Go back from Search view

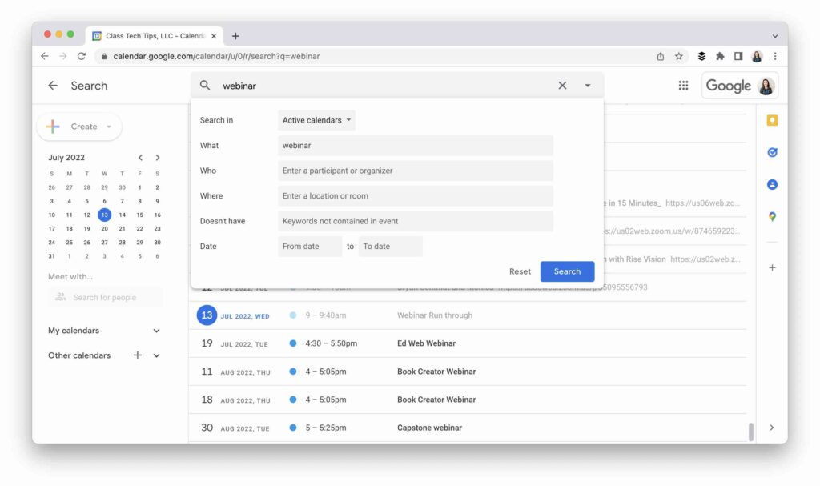(x=53, y=86)
